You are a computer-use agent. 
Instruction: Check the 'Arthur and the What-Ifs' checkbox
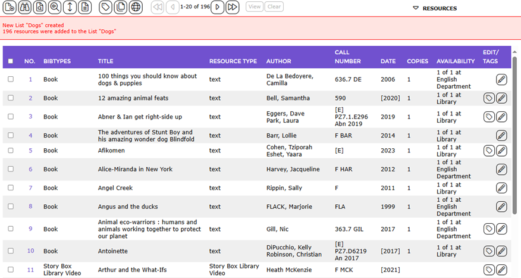click(x=11, y=269)
